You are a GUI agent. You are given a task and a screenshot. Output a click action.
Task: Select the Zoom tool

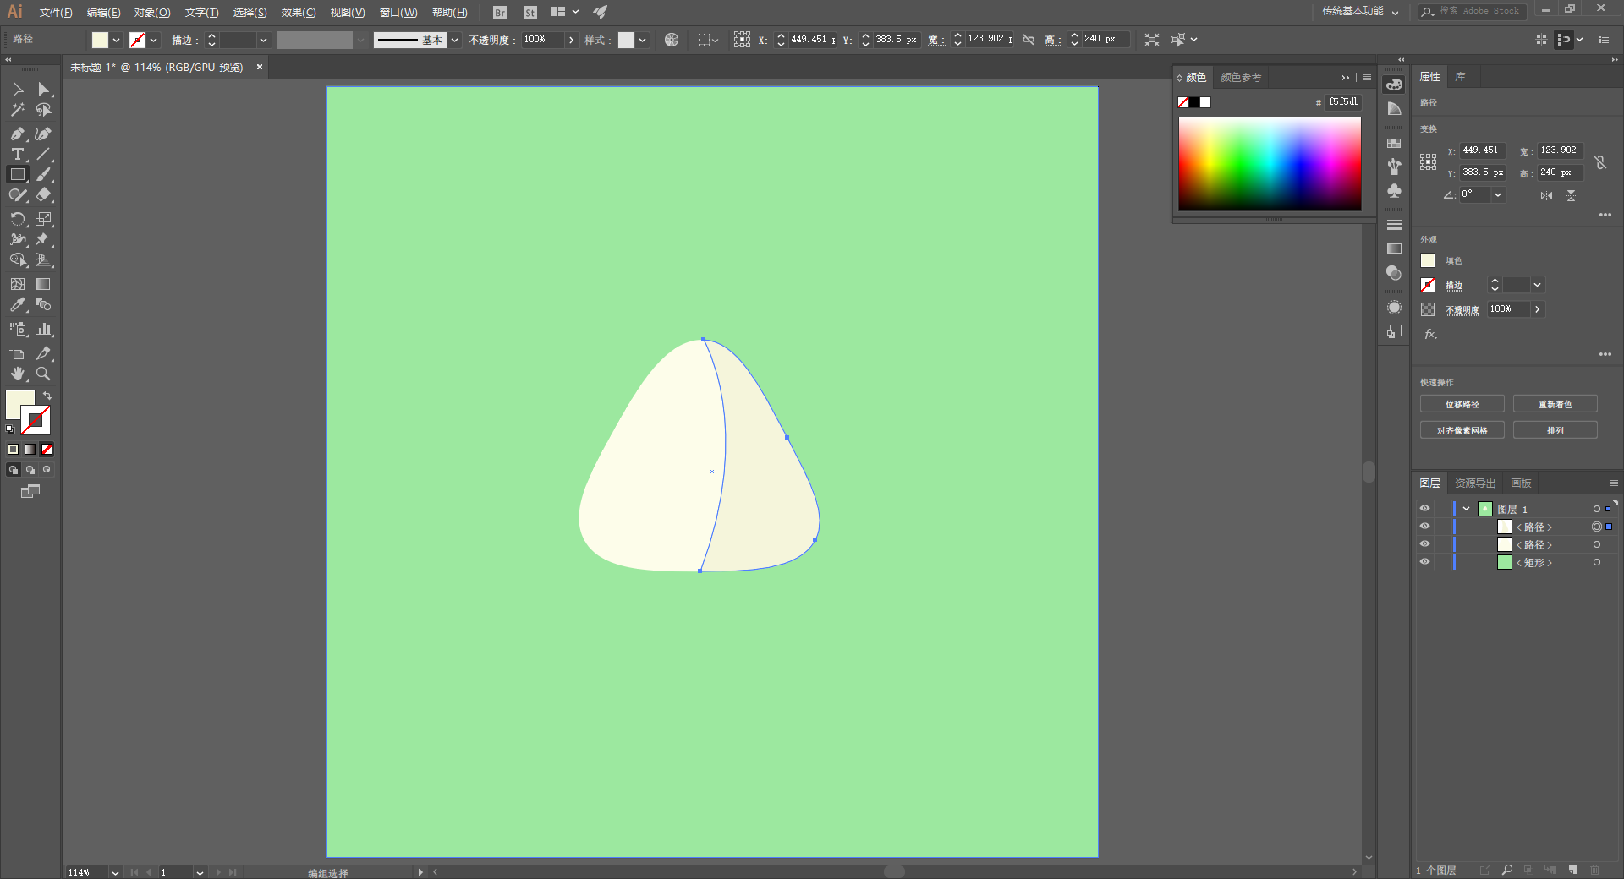point(43,374)
